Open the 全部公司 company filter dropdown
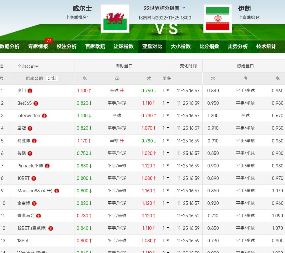285x253 pixels. (28, 66)
